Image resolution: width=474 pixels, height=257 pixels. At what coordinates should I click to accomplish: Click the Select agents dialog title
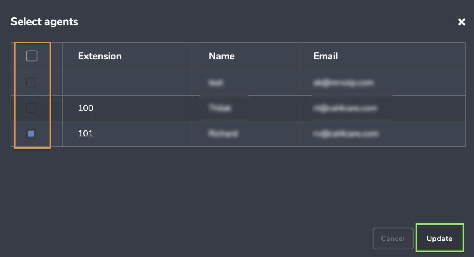coord(44,22)
